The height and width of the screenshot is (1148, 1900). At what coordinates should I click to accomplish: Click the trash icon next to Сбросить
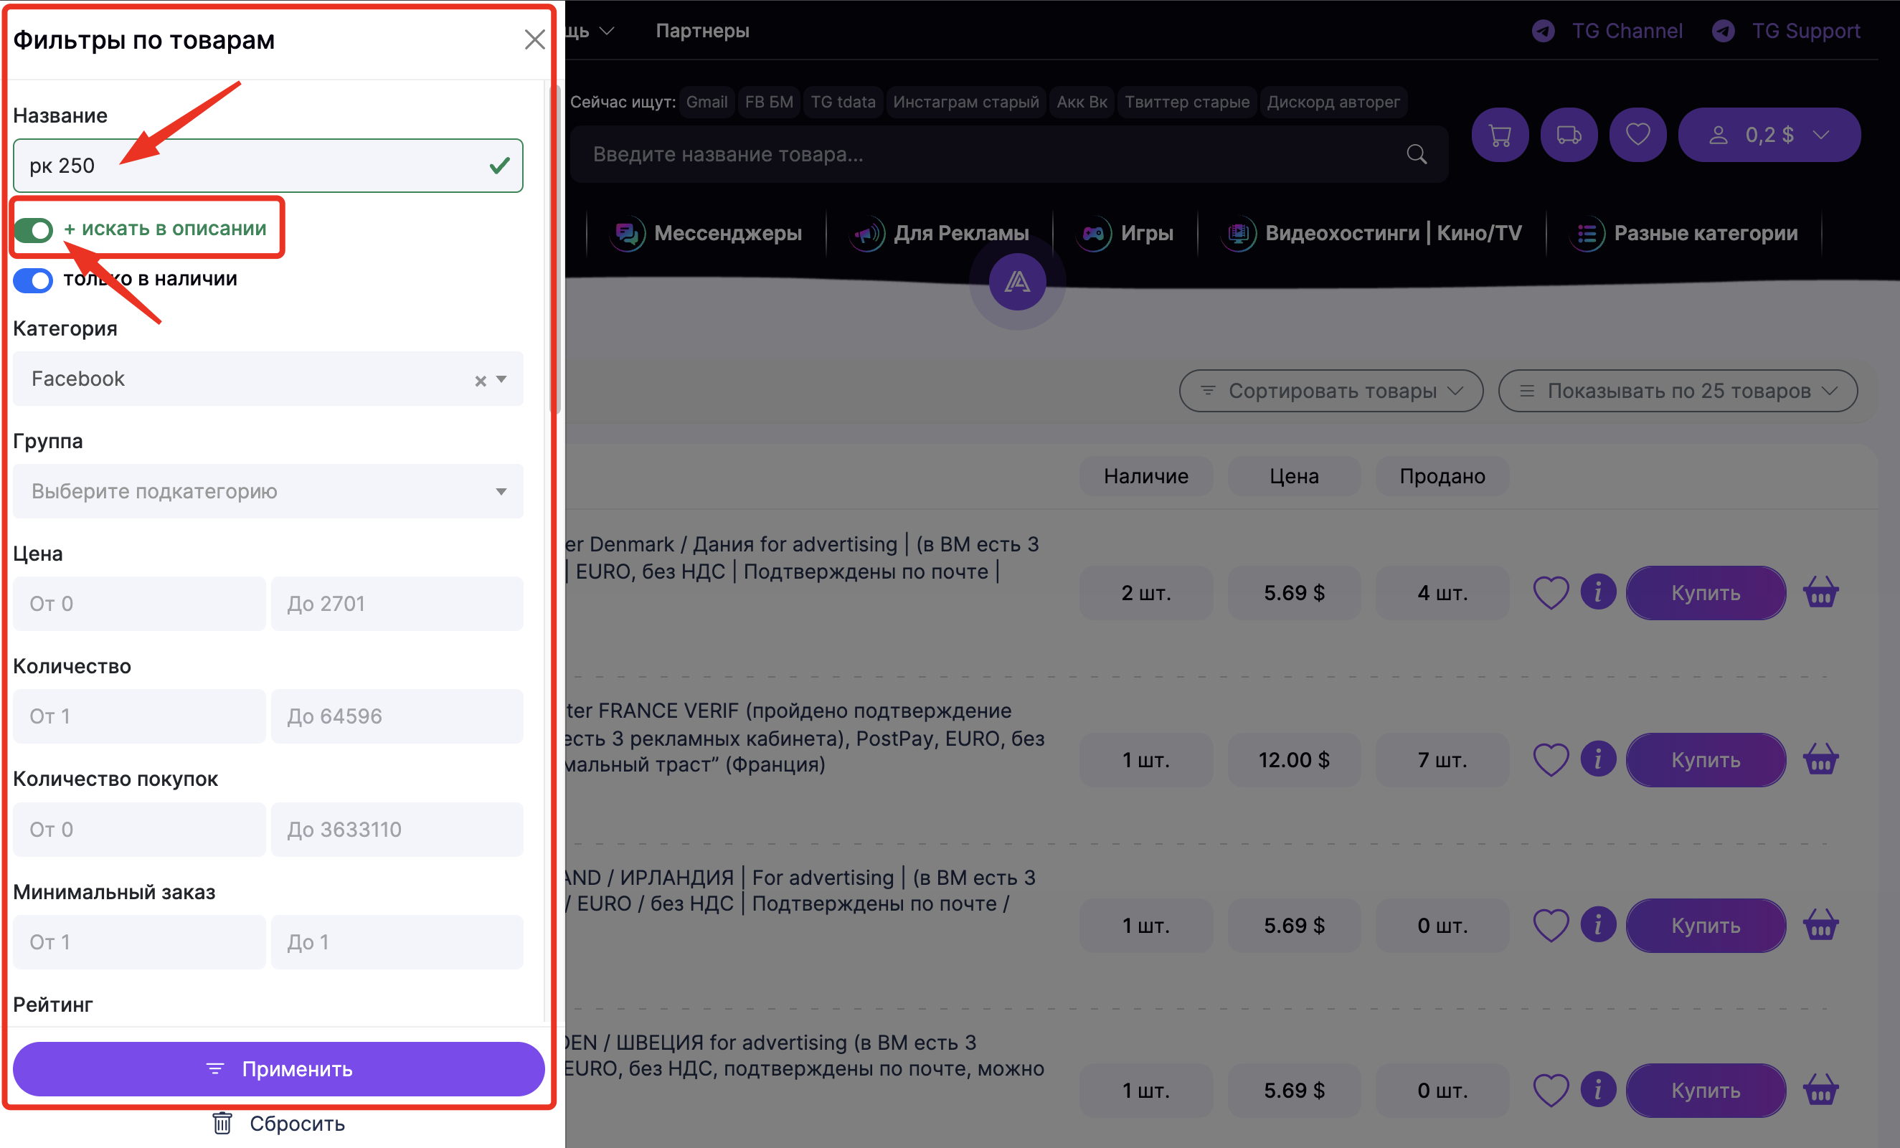222,1124
